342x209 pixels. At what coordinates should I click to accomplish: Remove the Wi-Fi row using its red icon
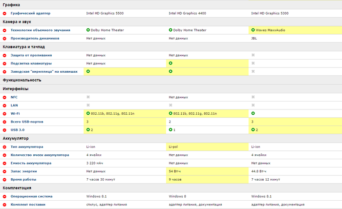5,113
